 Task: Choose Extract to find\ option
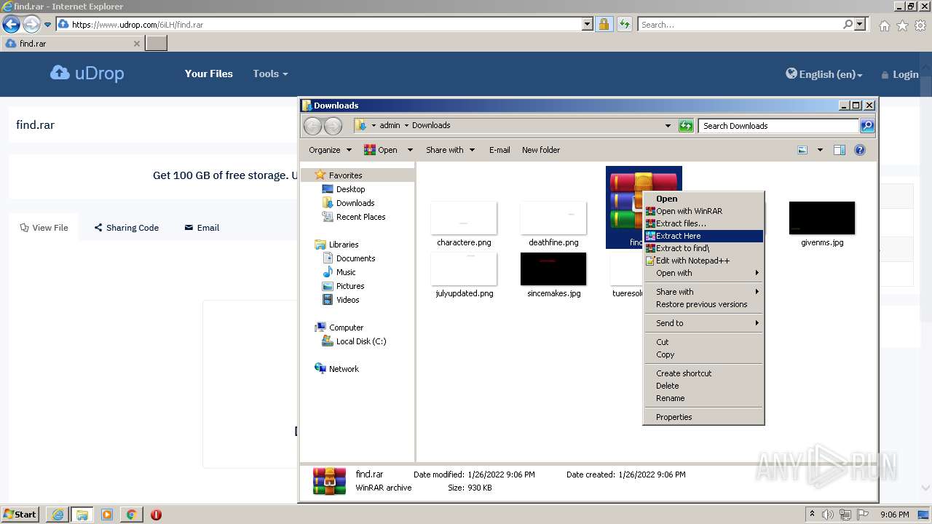703,248
